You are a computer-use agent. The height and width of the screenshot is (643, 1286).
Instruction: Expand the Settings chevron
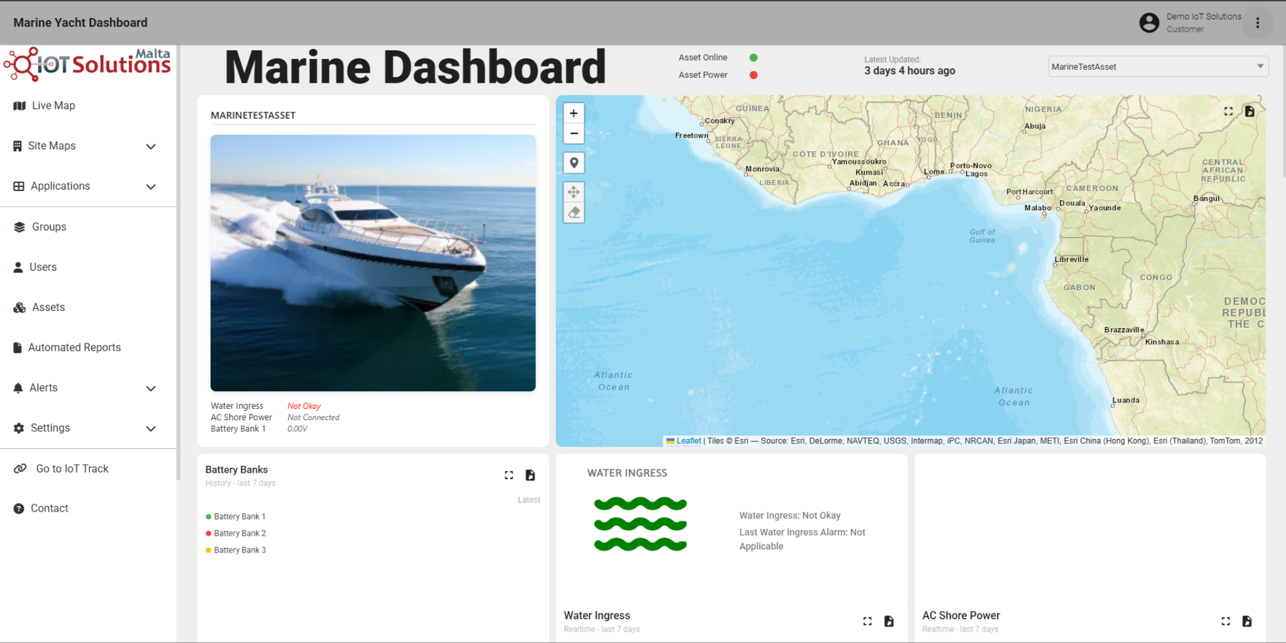[151, 428]
